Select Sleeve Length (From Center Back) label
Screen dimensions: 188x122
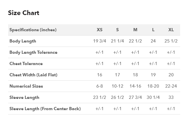(x=45, y=109)
